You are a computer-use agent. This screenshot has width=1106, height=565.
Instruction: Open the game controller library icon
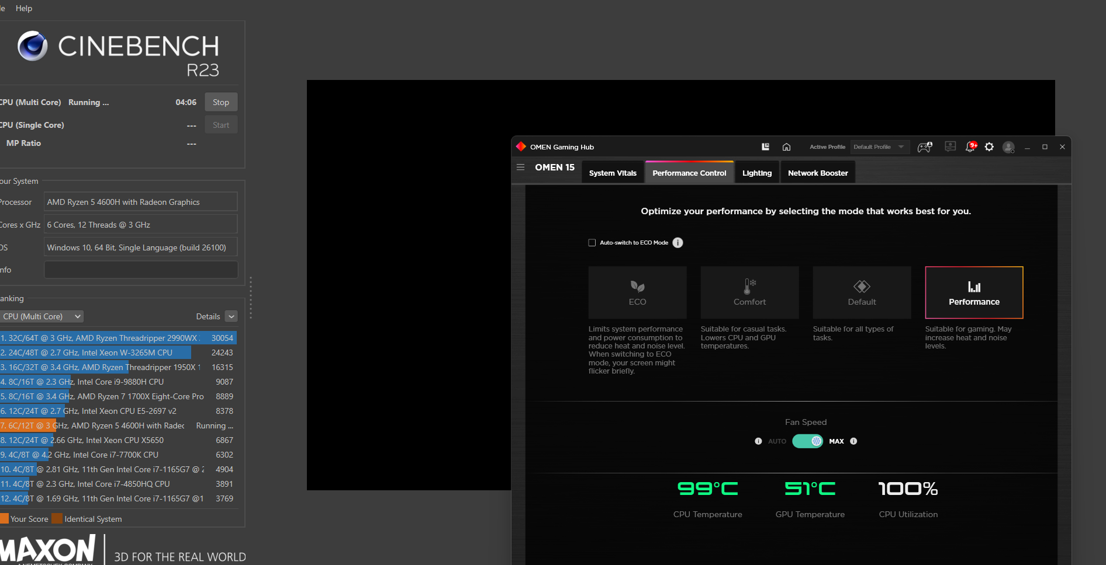tap(924, 147)
